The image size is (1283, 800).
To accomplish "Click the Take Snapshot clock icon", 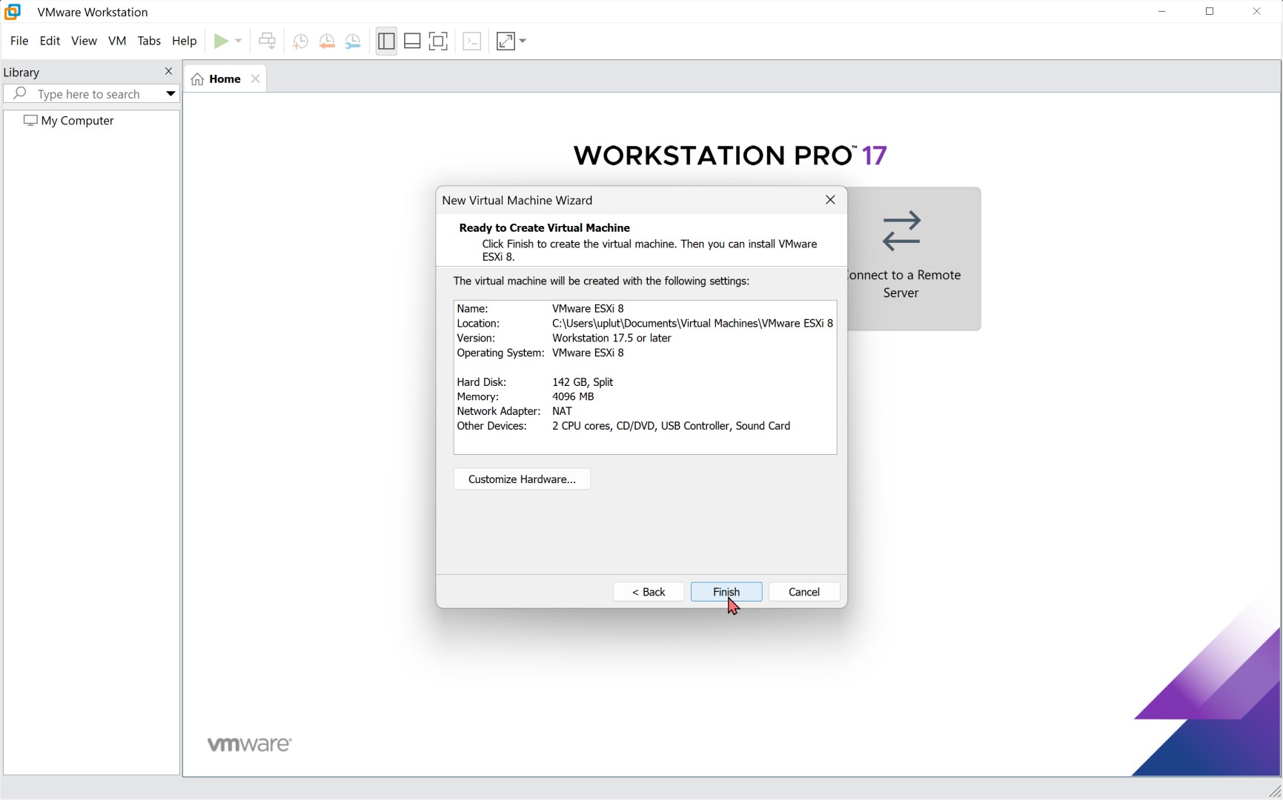I will click(x=300, y=41).
